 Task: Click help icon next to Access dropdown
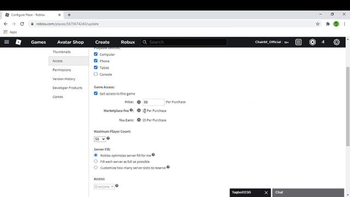[116, 186]
